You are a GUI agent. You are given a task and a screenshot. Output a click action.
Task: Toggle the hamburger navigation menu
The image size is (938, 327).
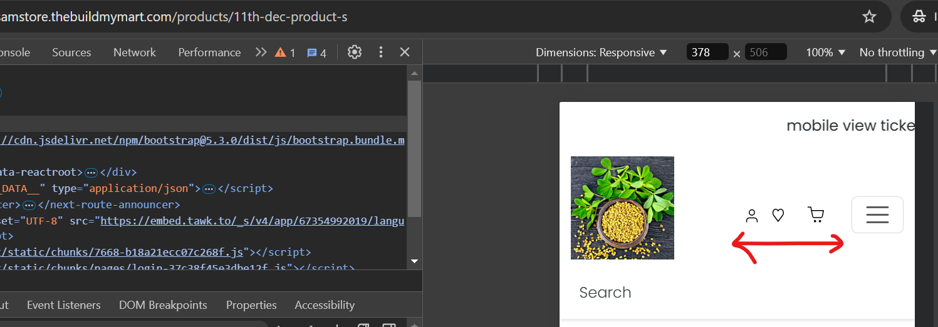point(877,214)
